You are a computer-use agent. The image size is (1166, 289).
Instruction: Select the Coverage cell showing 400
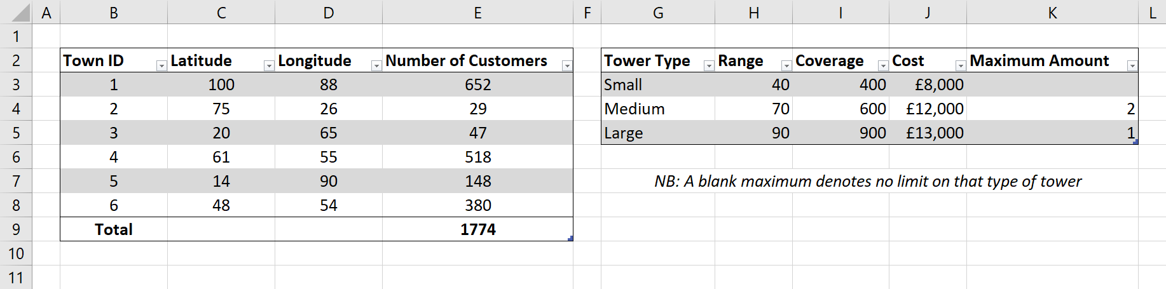coord(840,84)
